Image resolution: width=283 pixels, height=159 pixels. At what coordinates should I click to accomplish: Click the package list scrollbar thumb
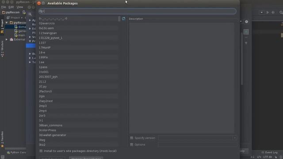[119, 19]
